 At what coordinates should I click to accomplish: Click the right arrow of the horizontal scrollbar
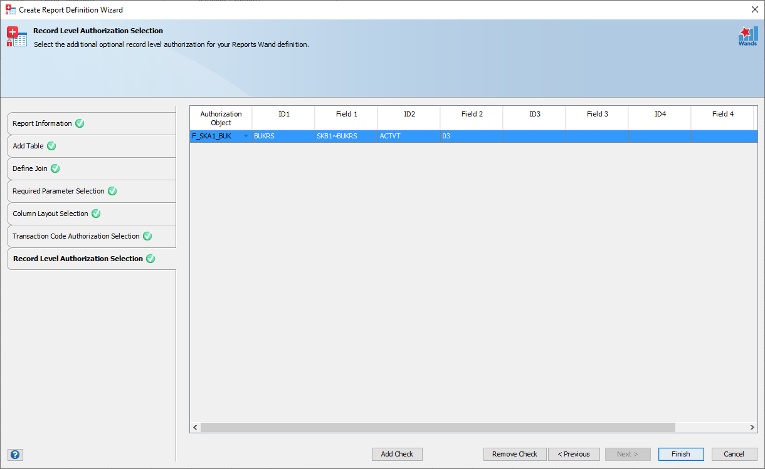pyautogui.click(x=751, y=427)
